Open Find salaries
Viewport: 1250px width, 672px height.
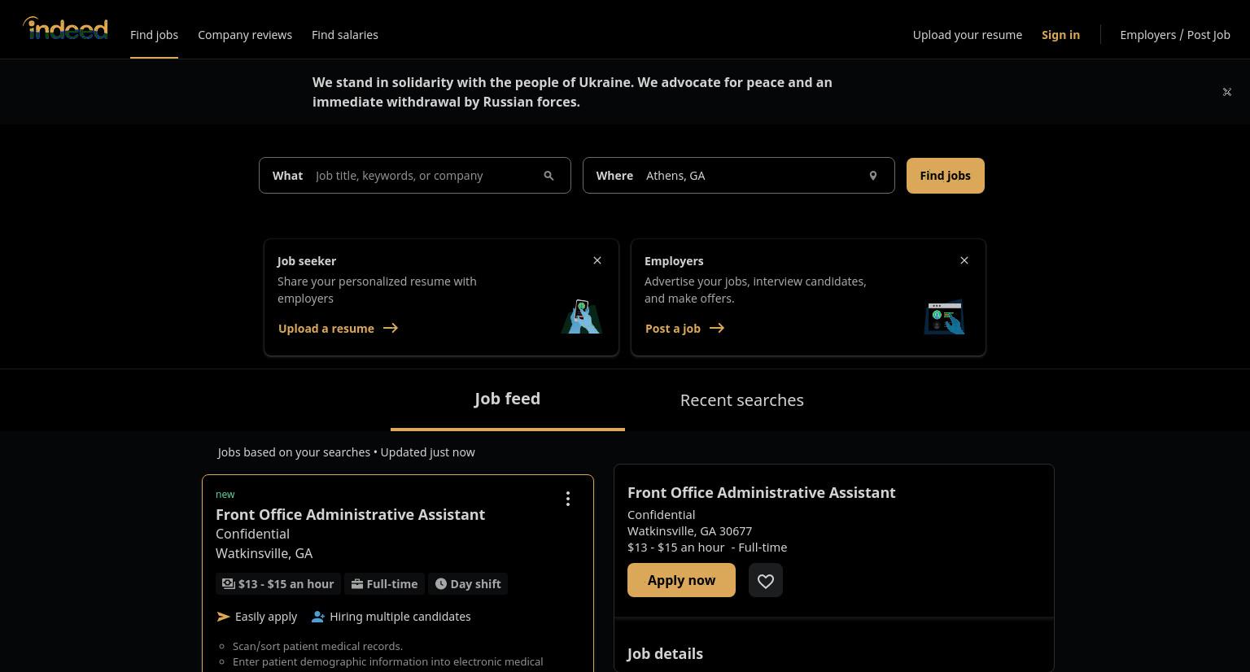[345, 35]
